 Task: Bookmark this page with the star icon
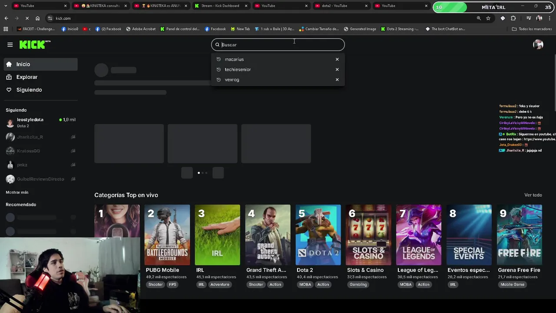(488, 18)
